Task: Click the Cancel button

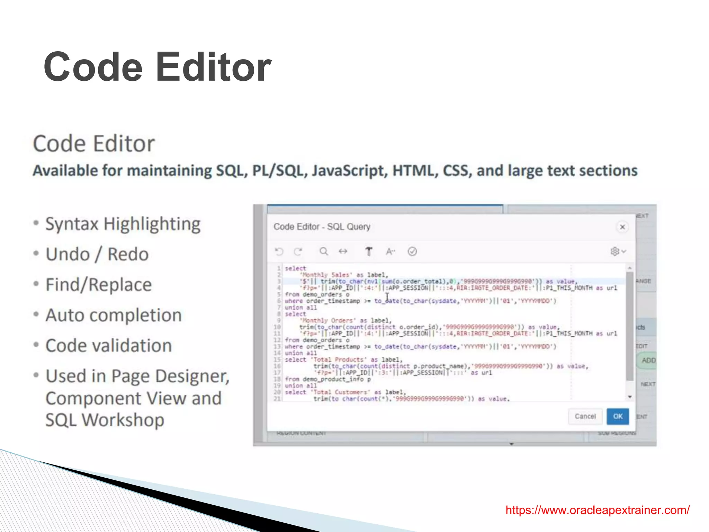Action: [585, 416]
